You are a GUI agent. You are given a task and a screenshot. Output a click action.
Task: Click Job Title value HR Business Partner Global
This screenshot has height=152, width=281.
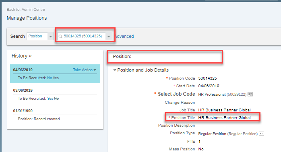click(224, 110)
